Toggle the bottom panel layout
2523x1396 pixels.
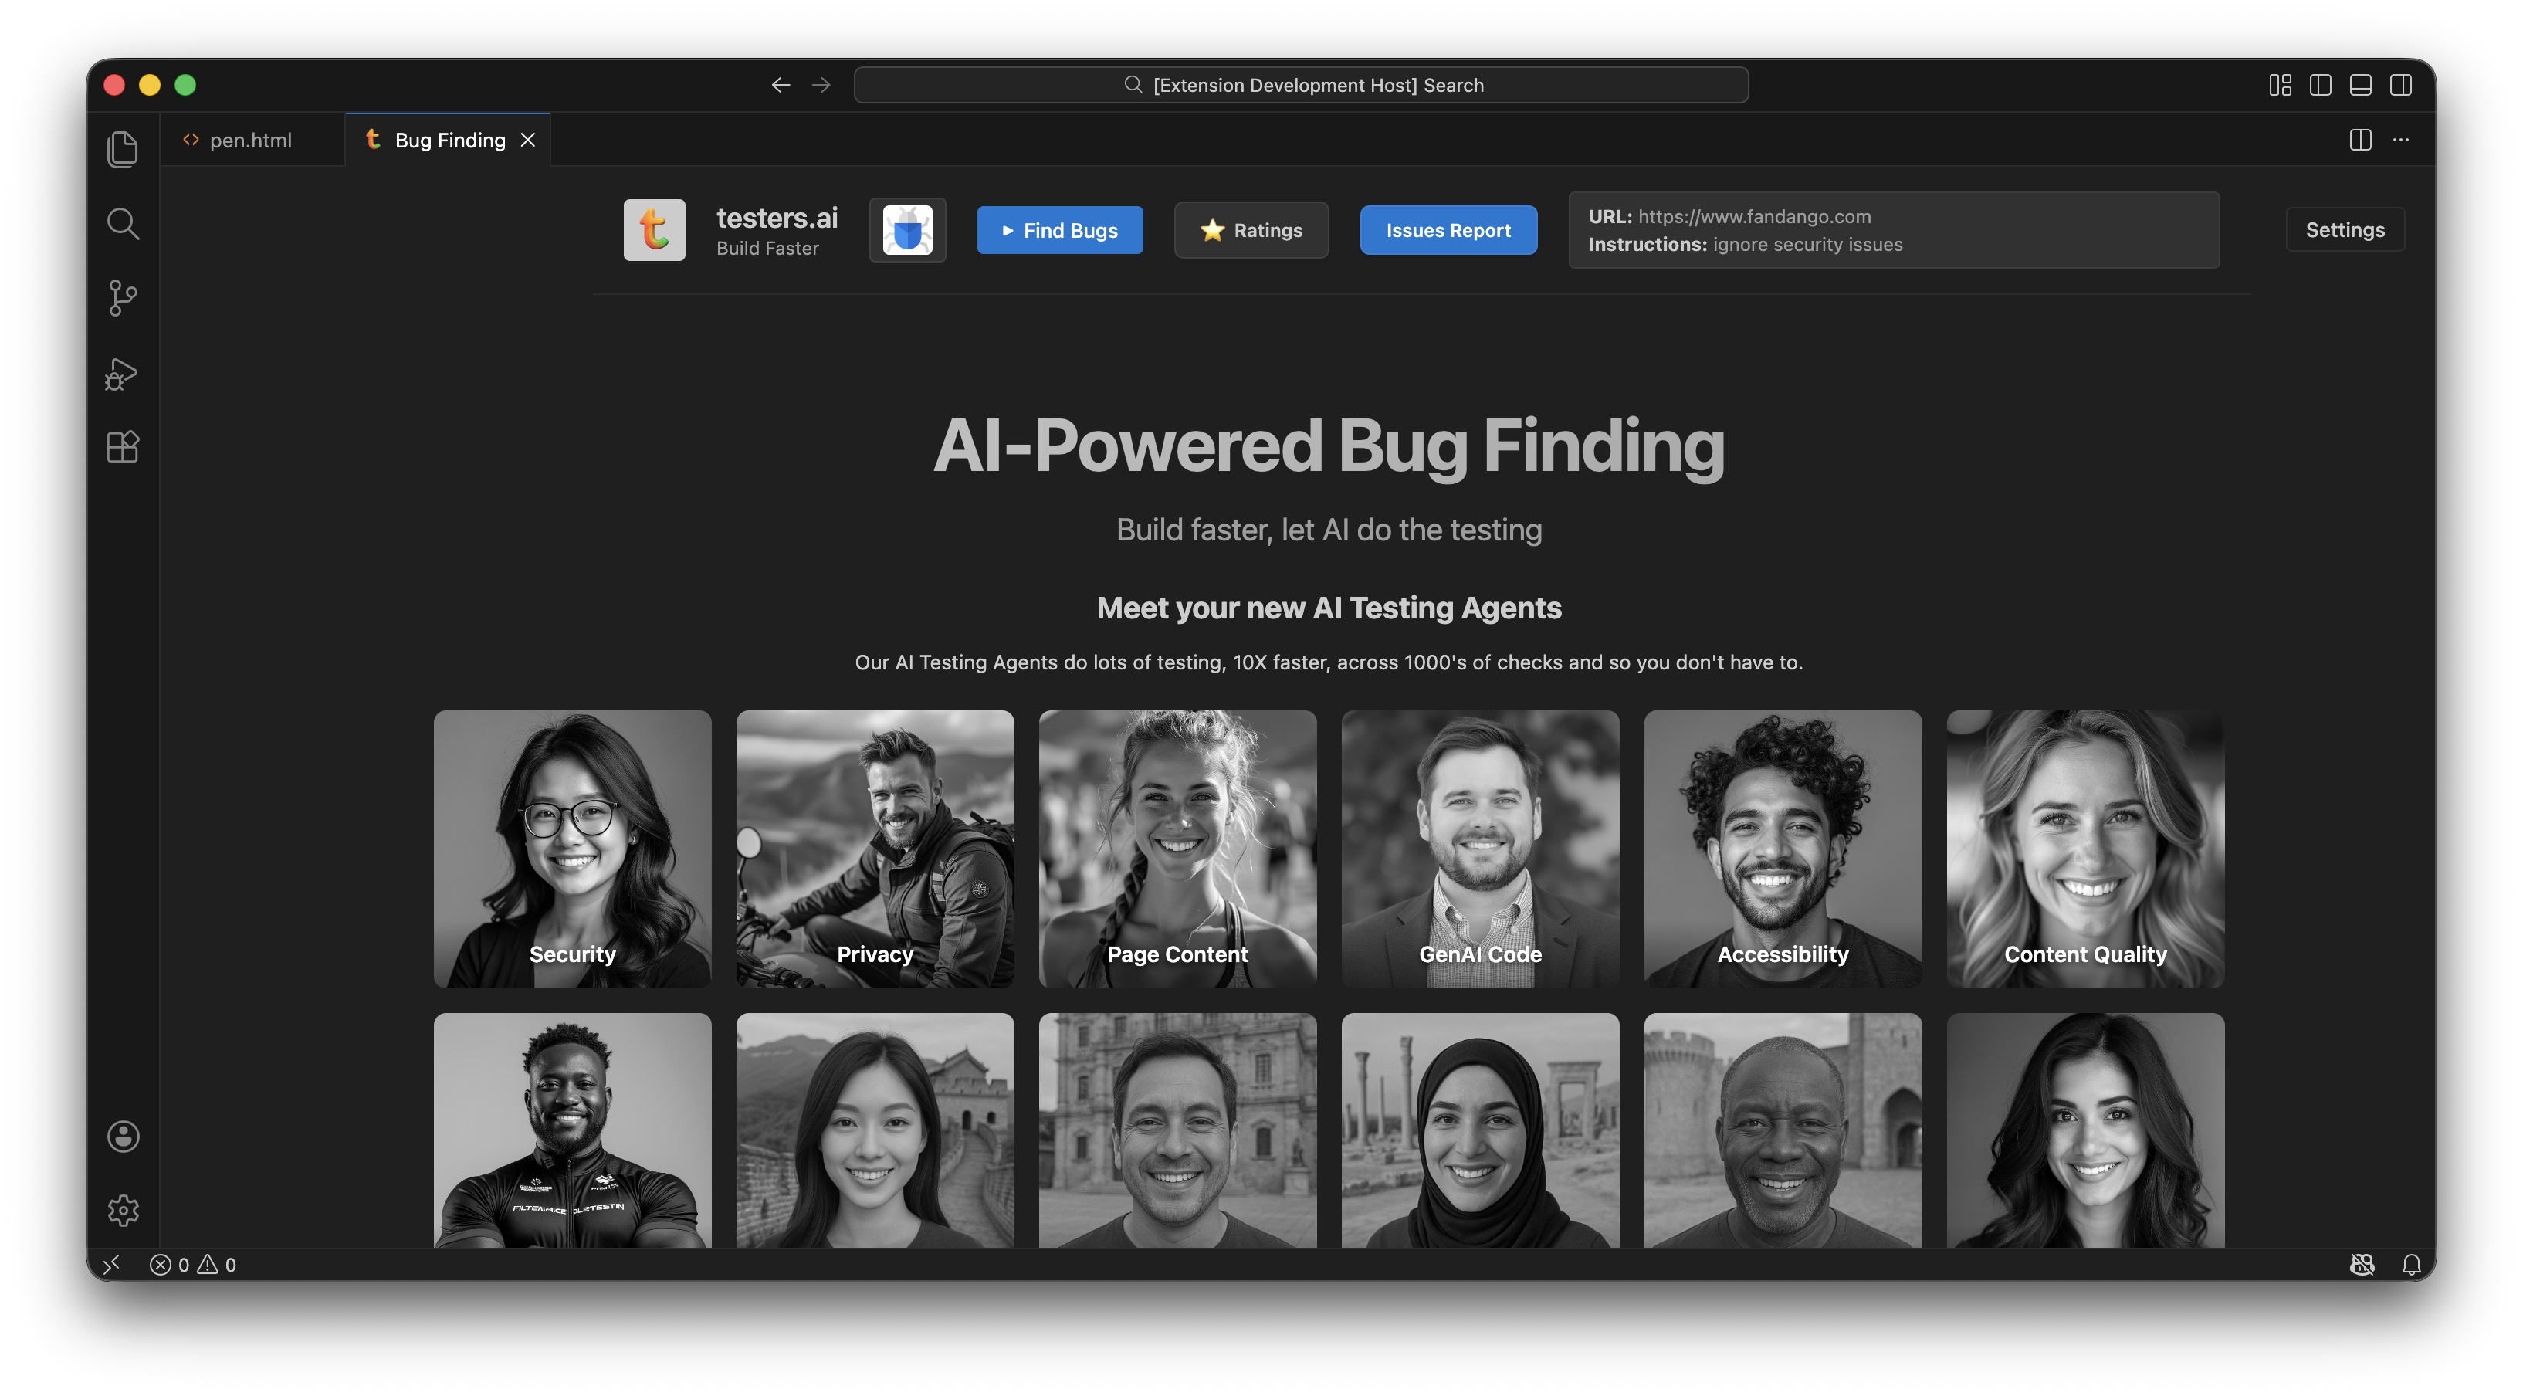[x=2360, y=85]
